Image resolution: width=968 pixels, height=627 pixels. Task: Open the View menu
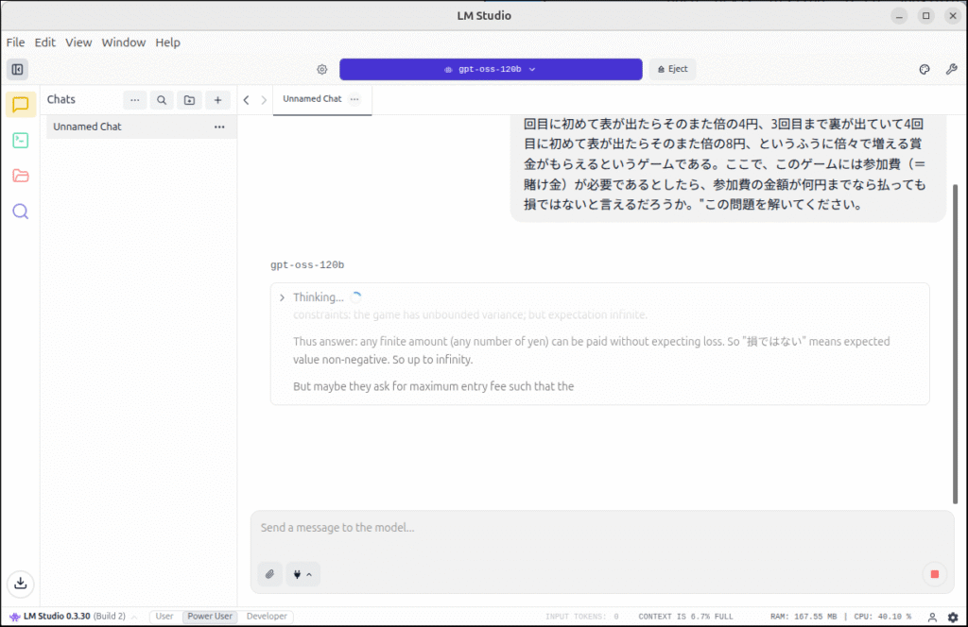(78, 42)
